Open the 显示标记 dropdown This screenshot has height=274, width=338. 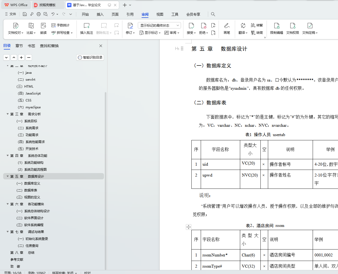coord(150,33)
